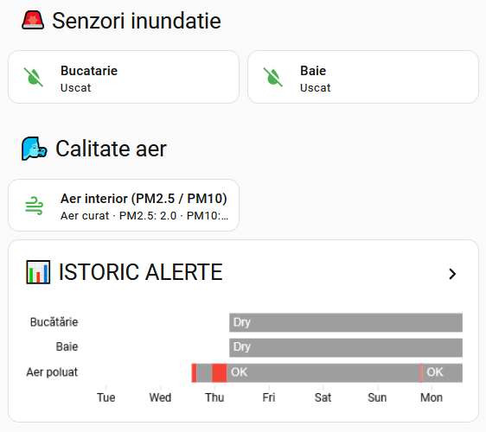This screenshot has width=486, height=432.
Task: Click the green wind icon for Aer interior
Action: [34, 206]
